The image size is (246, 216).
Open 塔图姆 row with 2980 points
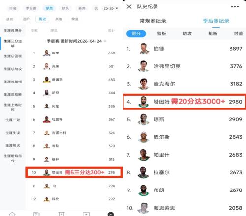click(x=184, y=102)
